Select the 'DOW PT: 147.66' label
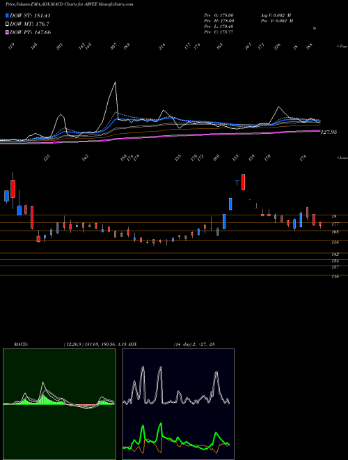 [x=30, y=32]
